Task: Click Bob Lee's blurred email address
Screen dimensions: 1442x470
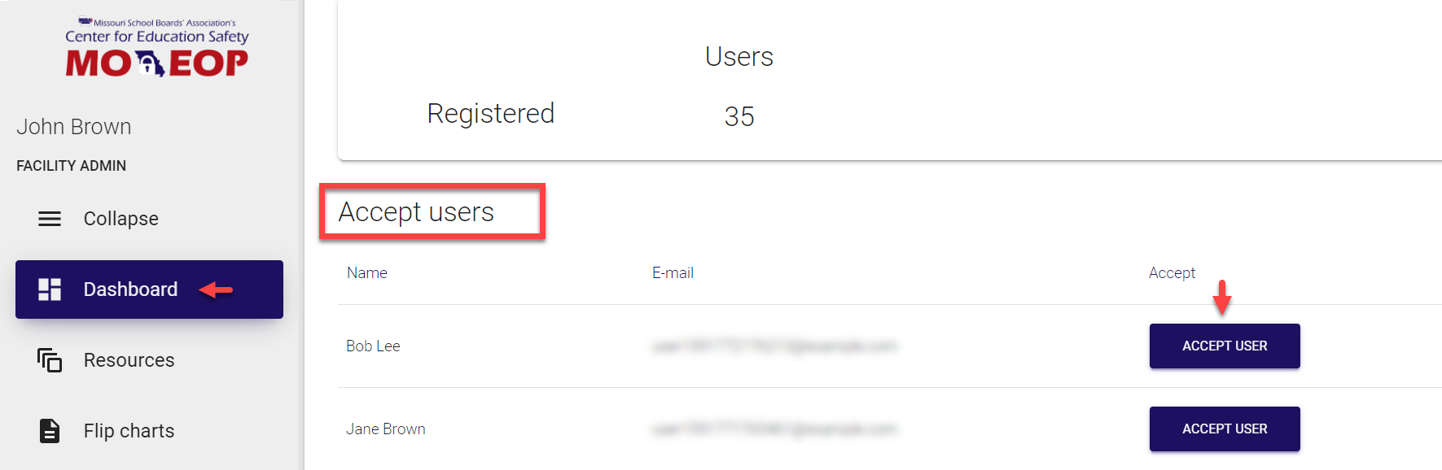Action: point(774,346)
